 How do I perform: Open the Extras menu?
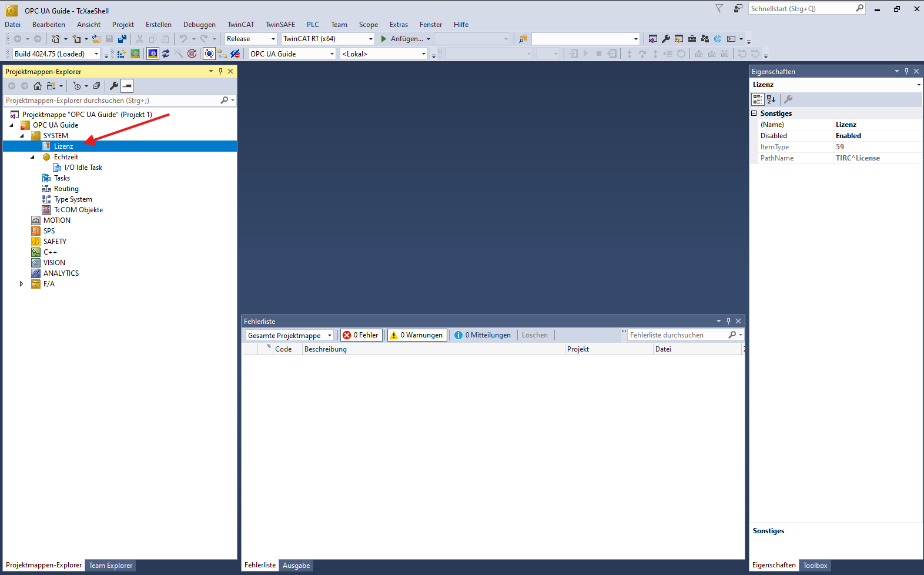click(399, 25)
